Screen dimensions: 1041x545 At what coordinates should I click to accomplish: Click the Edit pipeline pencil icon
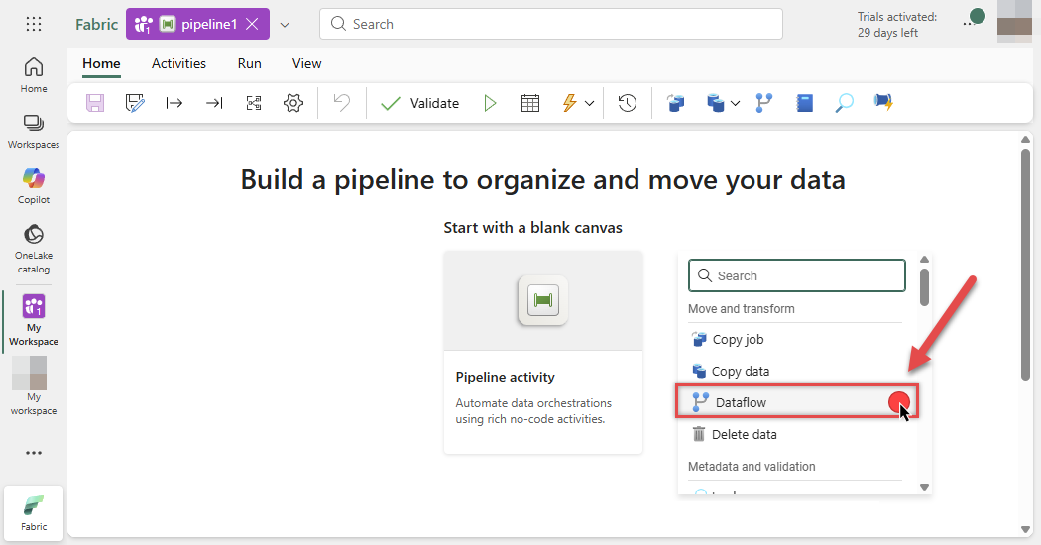click(x=135, y=103)
